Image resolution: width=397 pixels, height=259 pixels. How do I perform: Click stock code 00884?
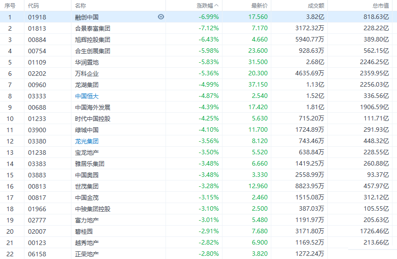pos(37,40)
